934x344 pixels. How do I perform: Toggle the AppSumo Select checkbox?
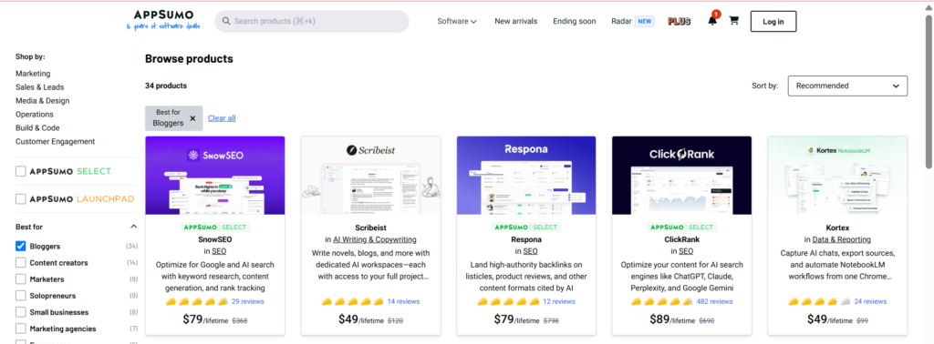[x=21, y=172]
